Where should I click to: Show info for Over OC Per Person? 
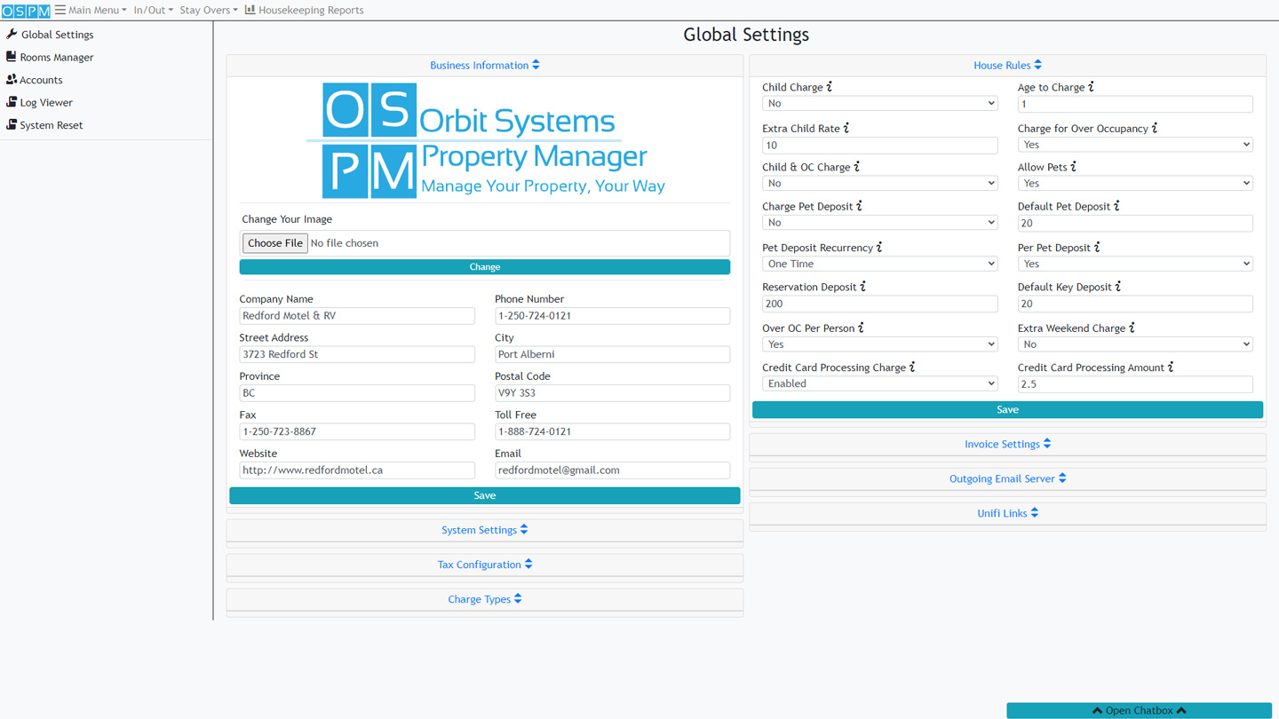tap(861, 328)
